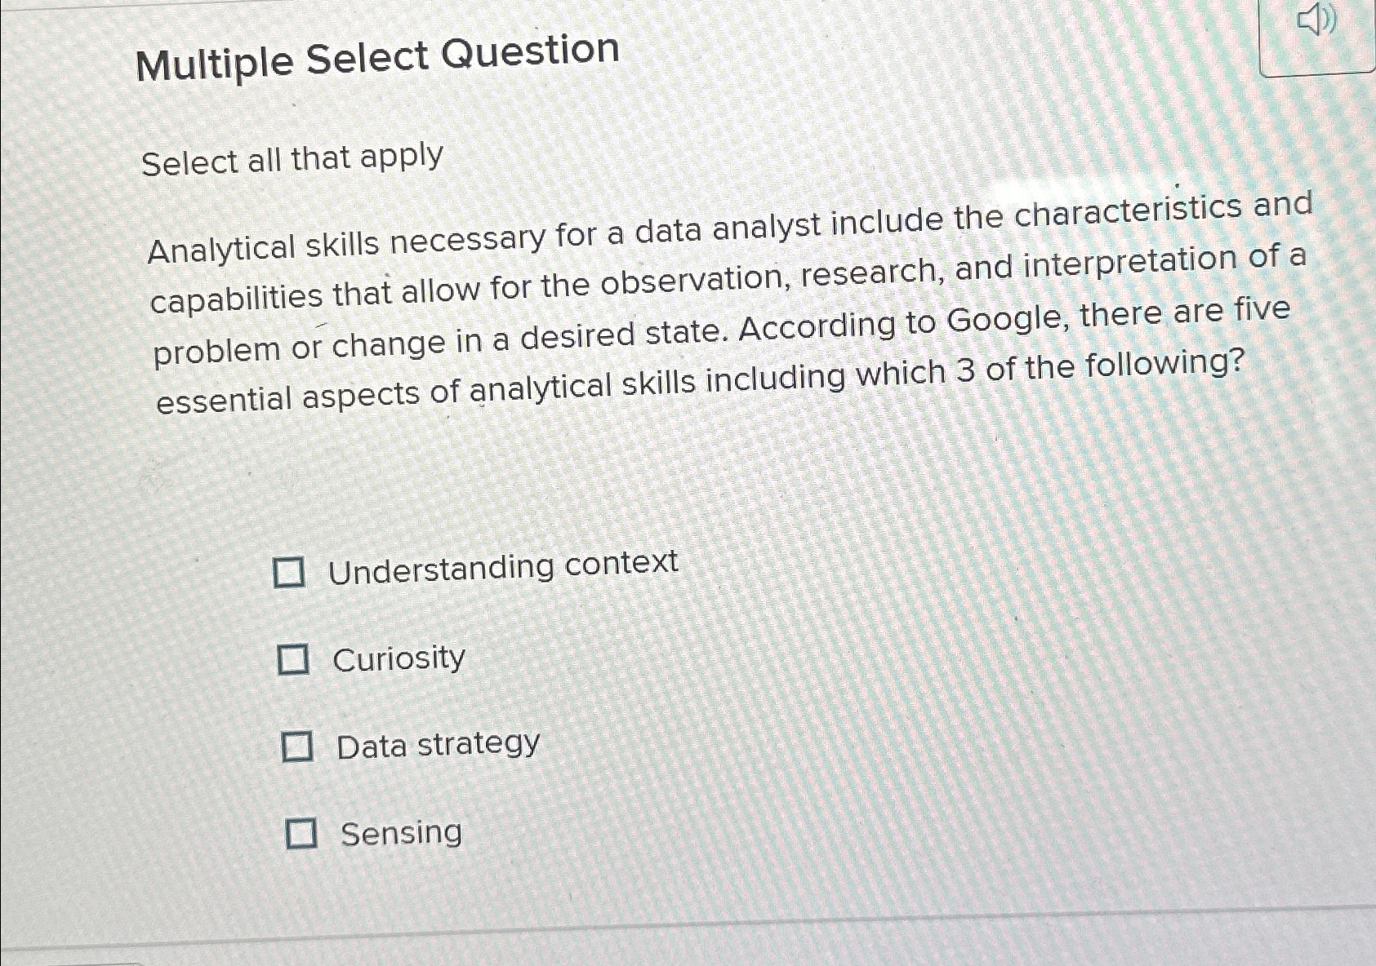
Task: Click the "Curiosity" option label text
Action: (399, 658)
